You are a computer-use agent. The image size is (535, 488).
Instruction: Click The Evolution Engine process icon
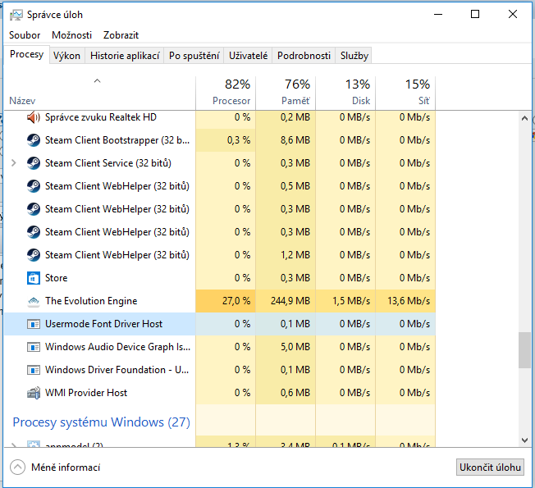34,301
